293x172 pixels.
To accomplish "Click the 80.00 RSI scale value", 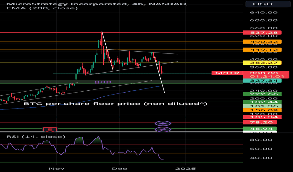I will pyautogui.click(x=261, y=140).
